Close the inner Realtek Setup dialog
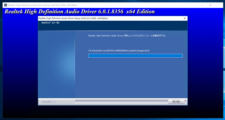This screenshot has width=225, height=120. 185,18
